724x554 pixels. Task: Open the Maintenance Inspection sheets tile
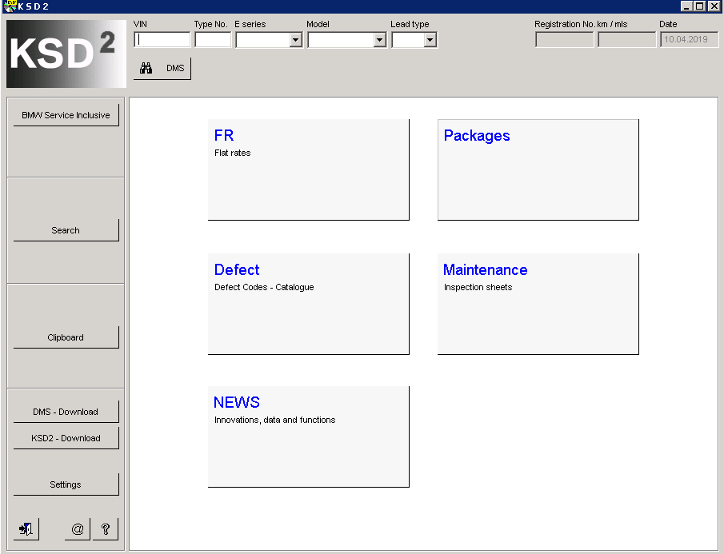538,304
